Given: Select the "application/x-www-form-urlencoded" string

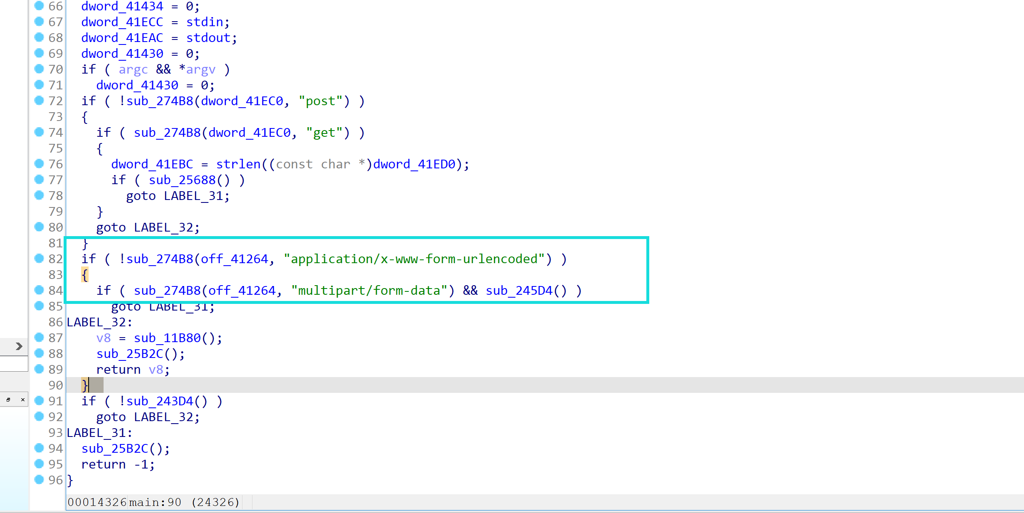Looking at the screenshot, I should point(414,259).
